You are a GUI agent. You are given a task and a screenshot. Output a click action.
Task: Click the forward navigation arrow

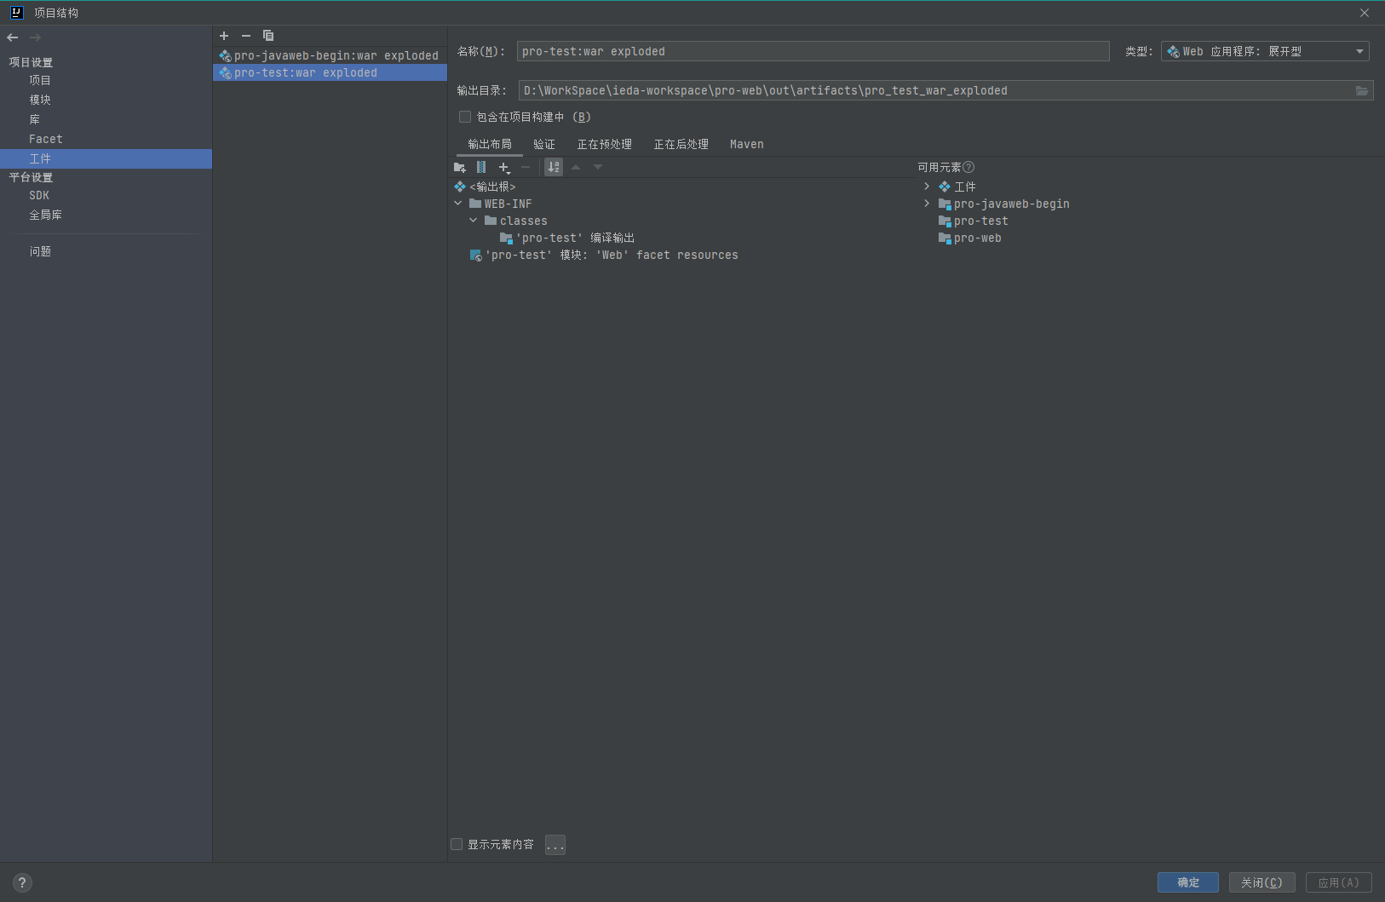pos(35,37)
